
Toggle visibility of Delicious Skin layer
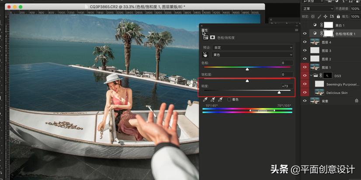coord(305,93)
